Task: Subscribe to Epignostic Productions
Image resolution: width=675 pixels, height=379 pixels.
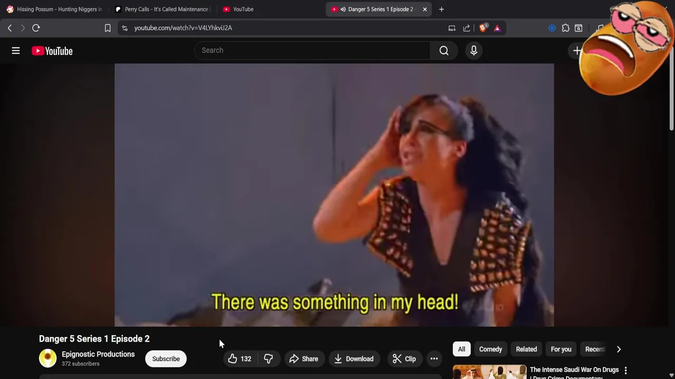Action: tap(166, 359)
